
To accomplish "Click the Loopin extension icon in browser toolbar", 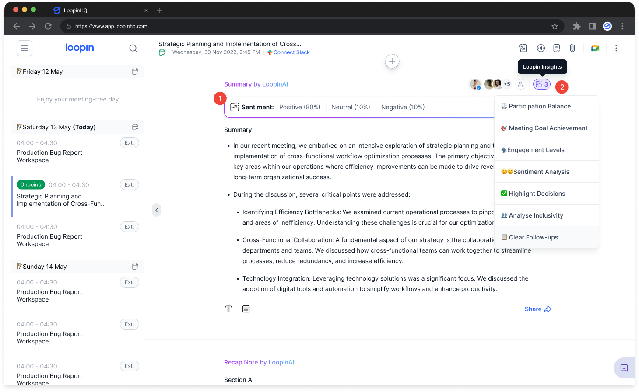I will [x=607, y=26].
